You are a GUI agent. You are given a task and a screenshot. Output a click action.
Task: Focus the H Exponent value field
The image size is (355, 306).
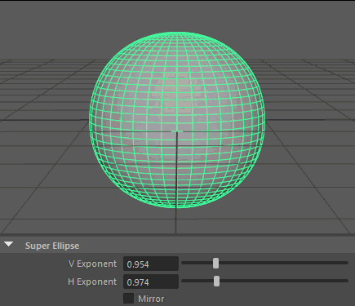[151, 282]
